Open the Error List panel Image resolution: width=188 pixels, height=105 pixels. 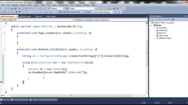pyautogui.click(x=5, y=100)
